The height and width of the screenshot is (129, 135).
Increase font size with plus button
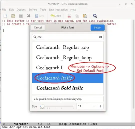(x=100, y=106)
